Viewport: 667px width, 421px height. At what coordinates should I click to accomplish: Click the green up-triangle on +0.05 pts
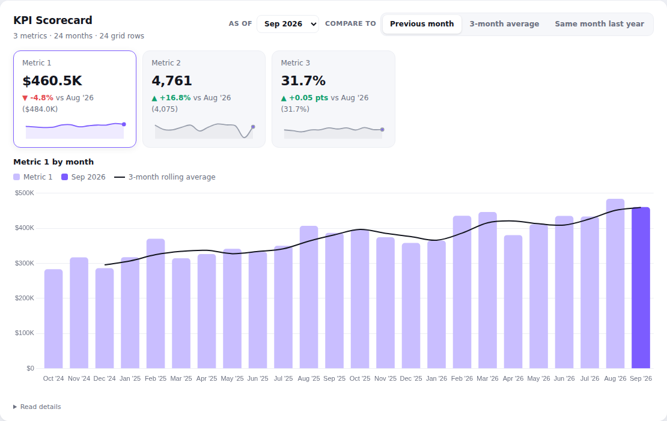284,98
